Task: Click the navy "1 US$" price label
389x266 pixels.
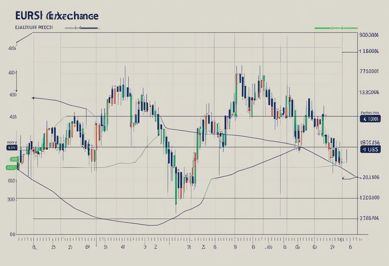Action: (370, 149)
